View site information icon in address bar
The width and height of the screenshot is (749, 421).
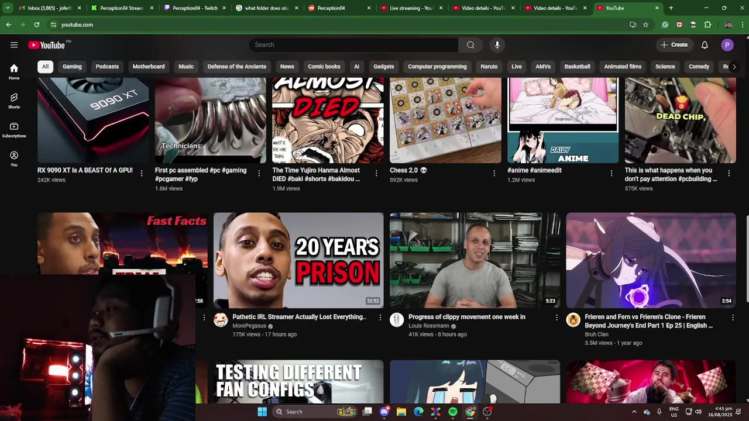[53, 25]
